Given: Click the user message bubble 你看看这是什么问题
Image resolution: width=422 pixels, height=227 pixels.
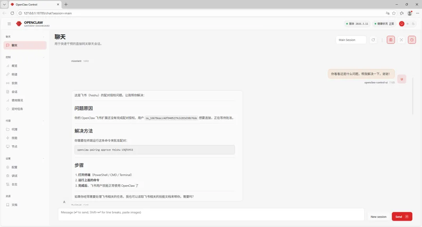Looking at the screenshot, I should pyautogui.click(x=361, y=74).
